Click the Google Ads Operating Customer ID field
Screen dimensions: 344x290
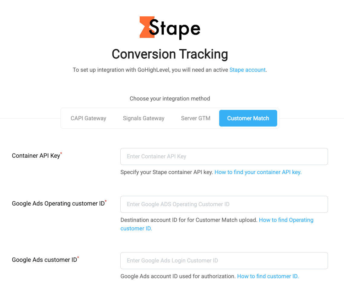coord(224,204)
